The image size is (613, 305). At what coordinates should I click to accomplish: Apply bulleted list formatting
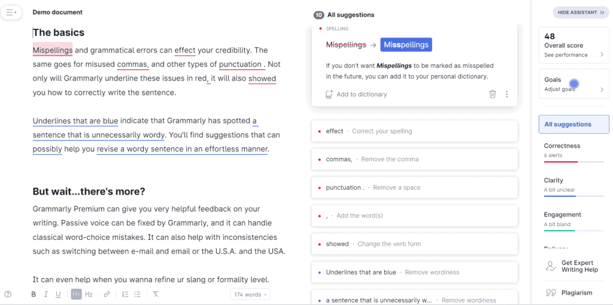(137, 294)
